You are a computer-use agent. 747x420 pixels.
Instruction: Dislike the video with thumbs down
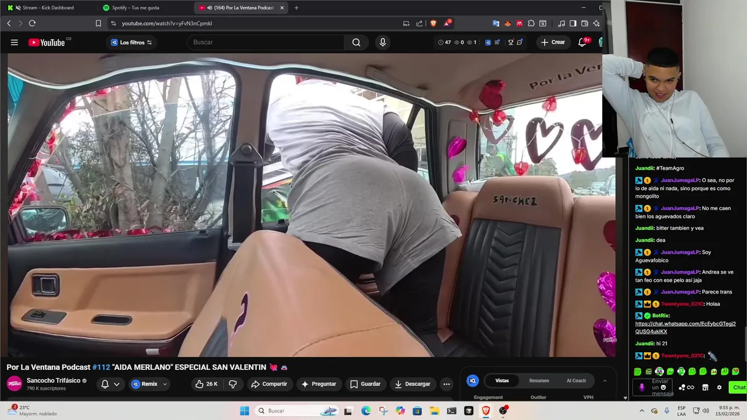tap(232, 384)
